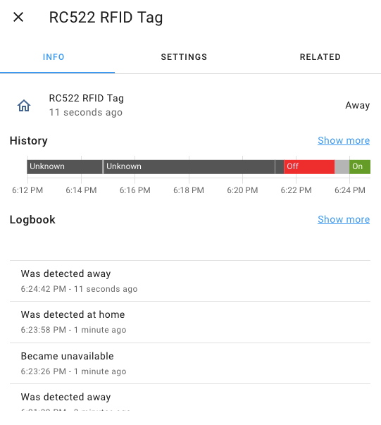The image size is (381, 425).
Task: Open the 6:24:42 PM detected away entry
Action: point(190,281)
